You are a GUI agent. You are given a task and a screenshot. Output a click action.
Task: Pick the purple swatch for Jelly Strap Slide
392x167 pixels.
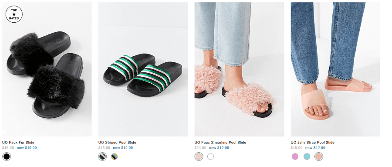(295, 157)
